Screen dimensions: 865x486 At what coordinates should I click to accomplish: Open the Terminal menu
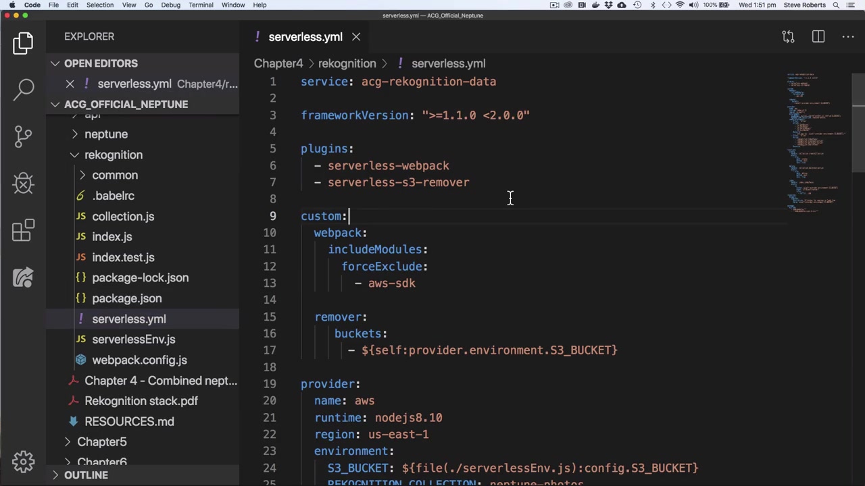201,5
